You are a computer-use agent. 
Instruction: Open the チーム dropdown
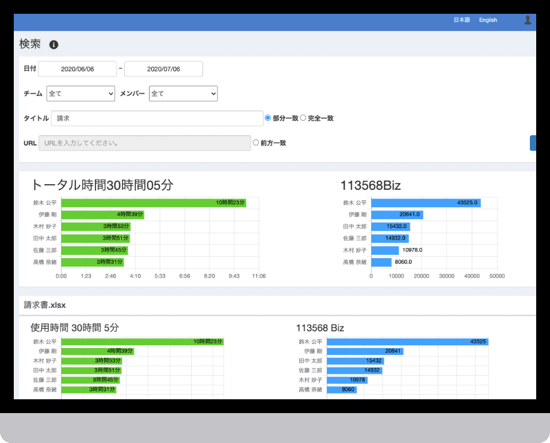[81, 94]
